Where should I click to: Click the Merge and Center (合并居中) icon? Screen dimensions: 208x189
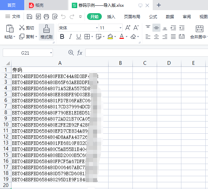click(200, 29)
